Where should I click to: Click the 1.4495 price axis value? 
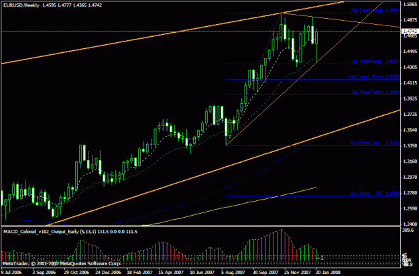pyautogui.click(x=410, y=52)
